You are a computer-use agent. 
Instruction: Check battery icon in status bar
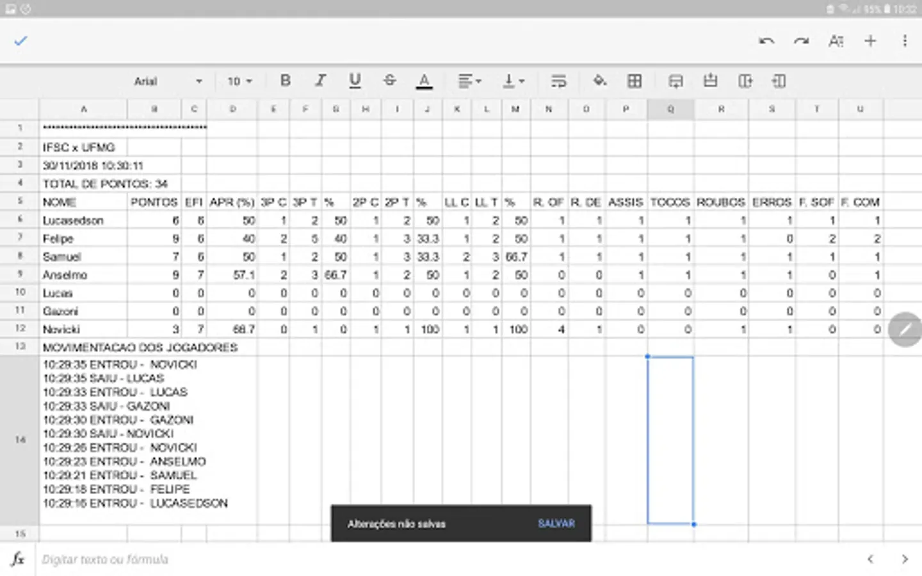887,9
